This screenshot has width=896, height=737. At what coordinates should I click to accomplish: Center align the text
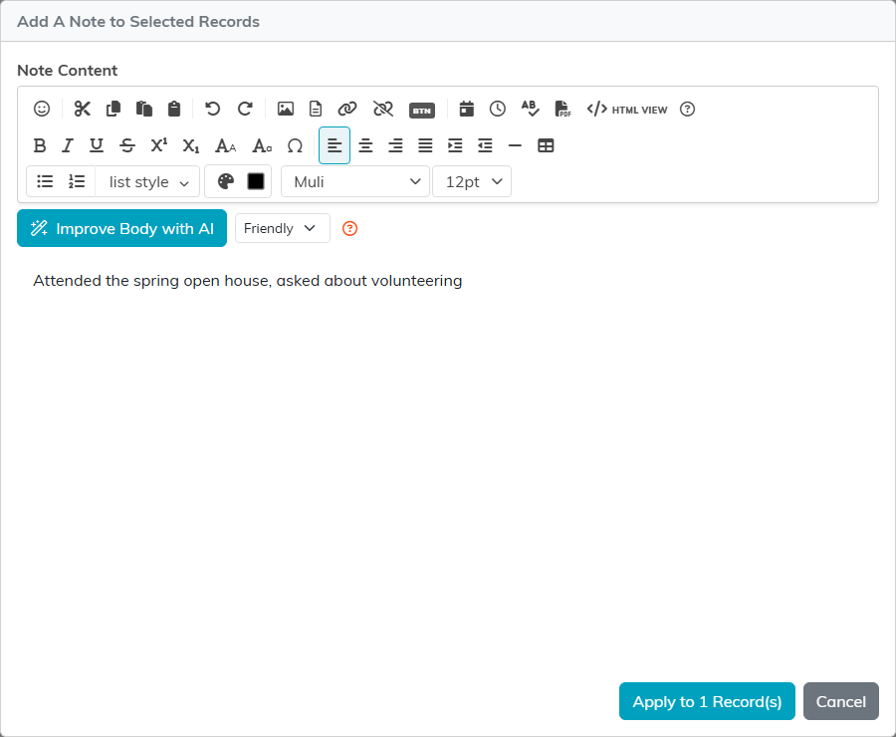(x=365, y=145)
